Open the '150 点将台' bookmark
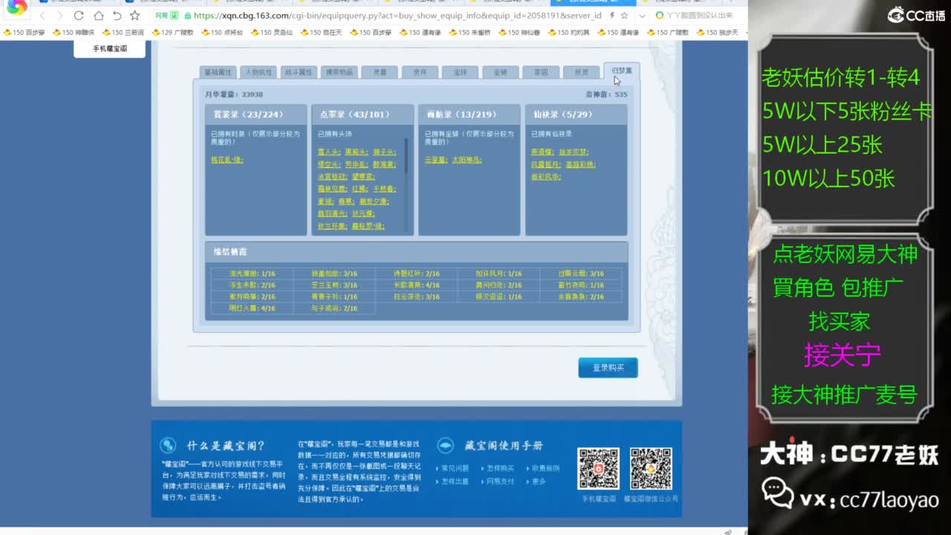This screenshot has height=535, width=951. pos(222,33)
